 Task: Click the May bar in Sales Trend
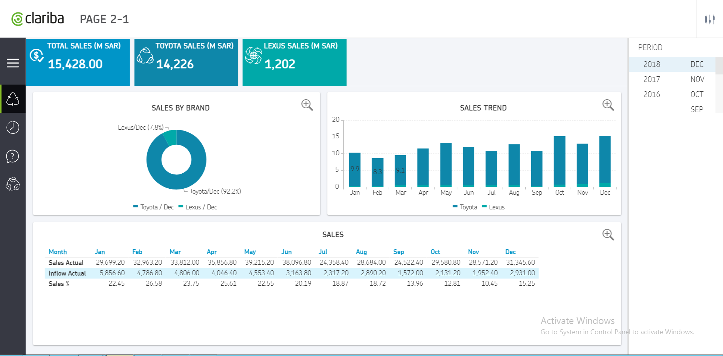click(446, 165)
